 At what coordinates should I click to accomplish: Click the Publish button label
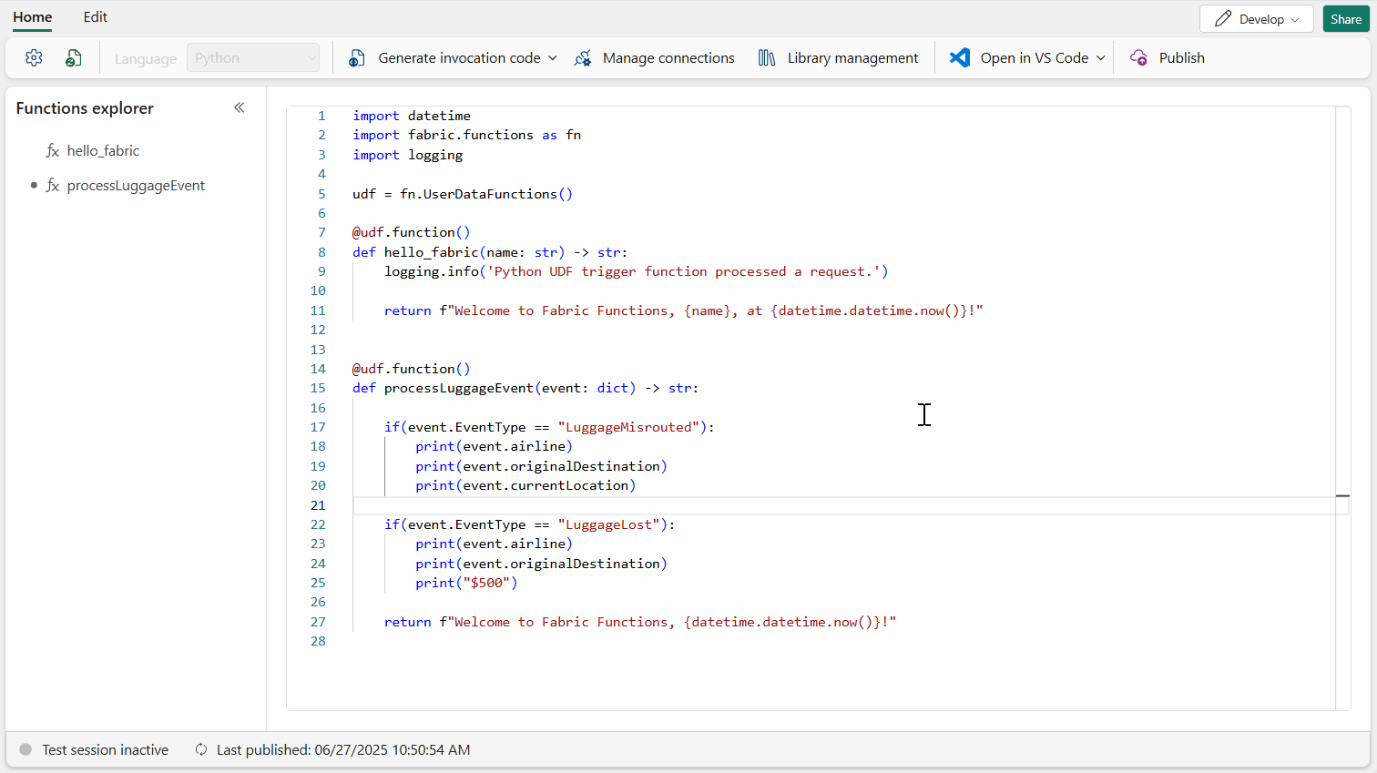click(1181, 58)
